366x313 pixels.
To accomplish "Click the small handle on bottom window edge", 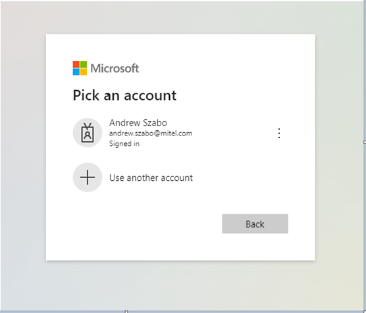I will coord(126,312).
